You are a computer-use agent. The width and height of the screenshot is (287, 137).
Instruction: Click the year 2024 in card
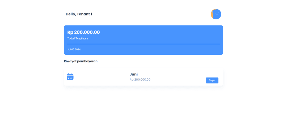[x=78, y=49]
